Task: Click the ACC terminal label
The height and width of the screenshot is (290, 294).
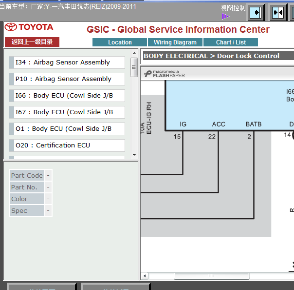Action: (x=219, y=124)
